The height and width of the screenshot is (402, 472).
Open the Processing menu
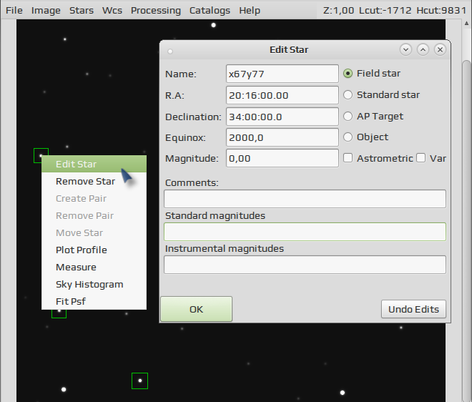(156, 10)
